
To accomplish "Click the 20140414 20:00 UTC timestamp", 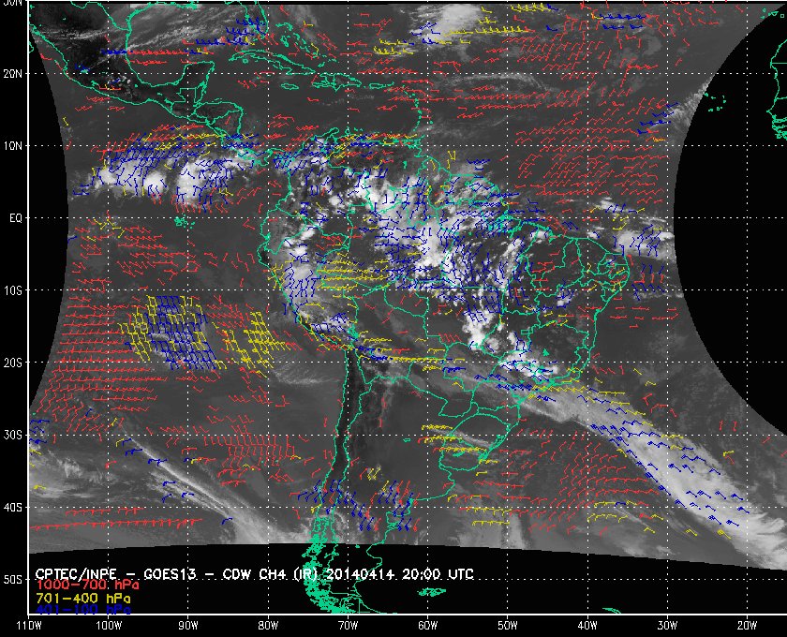I will (x=400, y=574).
